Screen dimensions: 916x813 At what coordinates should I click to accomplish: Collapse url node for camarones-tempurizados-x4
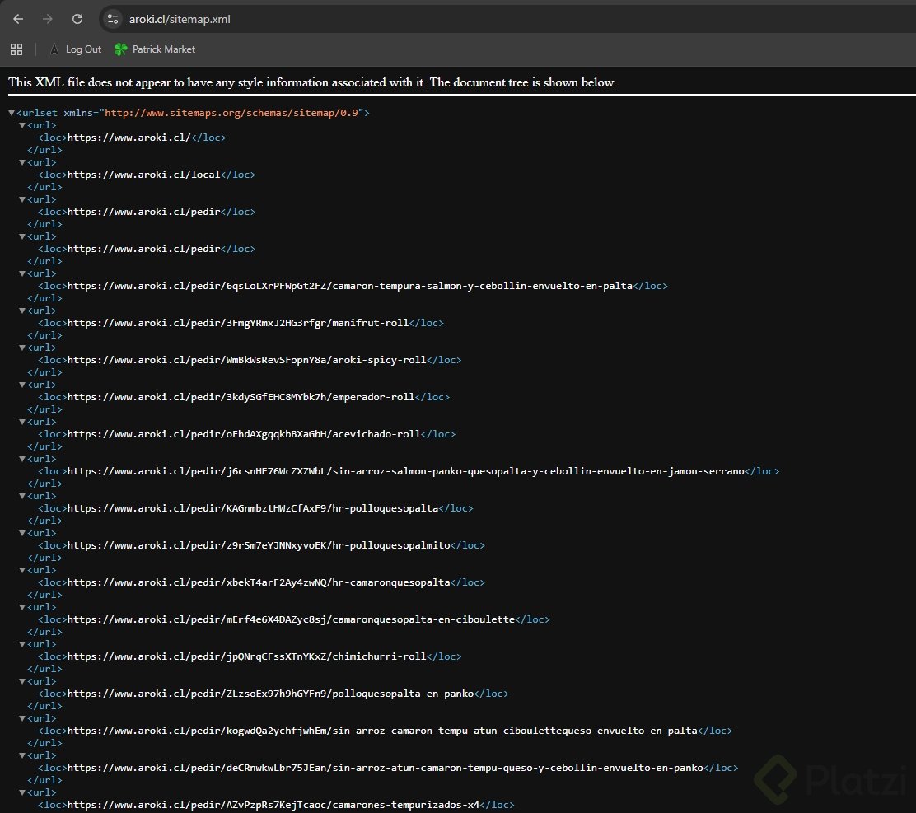[22, 792]
